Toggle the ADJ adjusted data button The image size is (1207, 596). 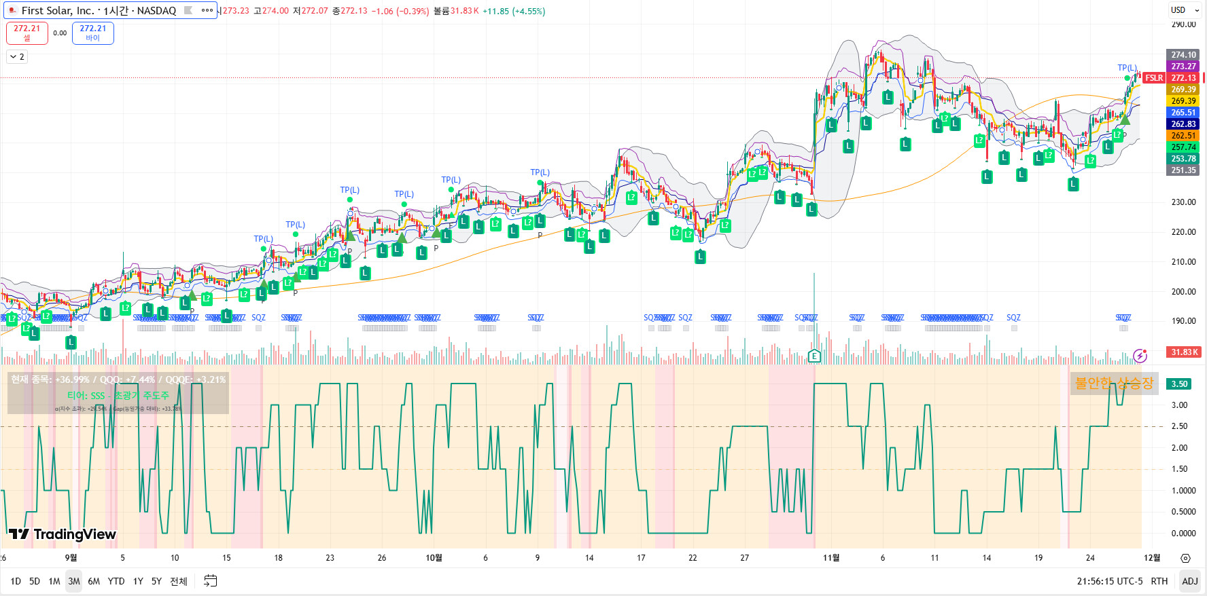[x=1190, y=581]
